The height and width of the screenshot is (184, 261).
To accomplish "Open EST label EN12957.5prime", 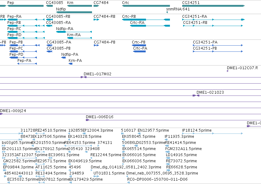I will tap(153, 130).
